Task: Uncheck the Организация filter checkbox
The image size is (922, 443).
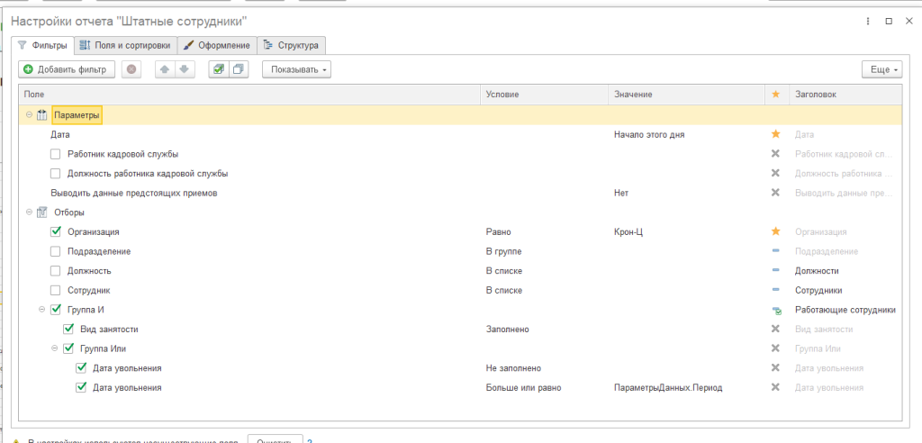Action: (56, 231)
